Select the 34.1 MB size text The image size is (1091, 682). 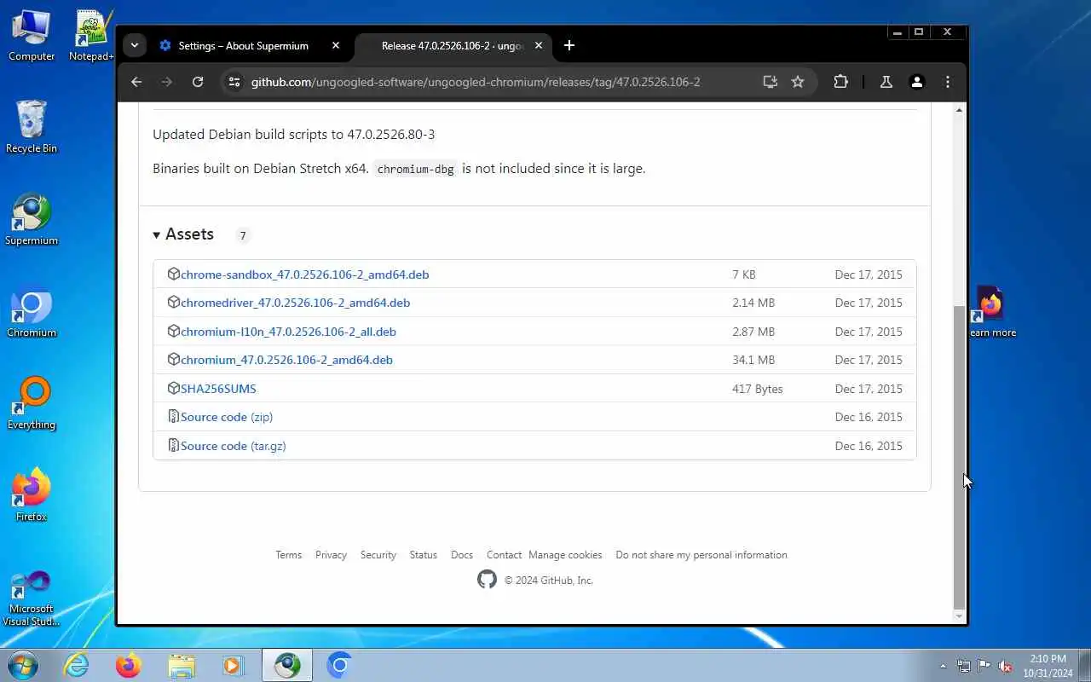(753, 360)
